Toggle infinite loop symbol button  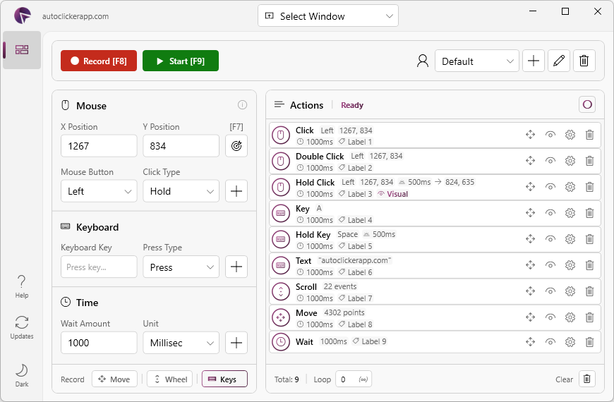pyautogui.click(x=363, y=379)
